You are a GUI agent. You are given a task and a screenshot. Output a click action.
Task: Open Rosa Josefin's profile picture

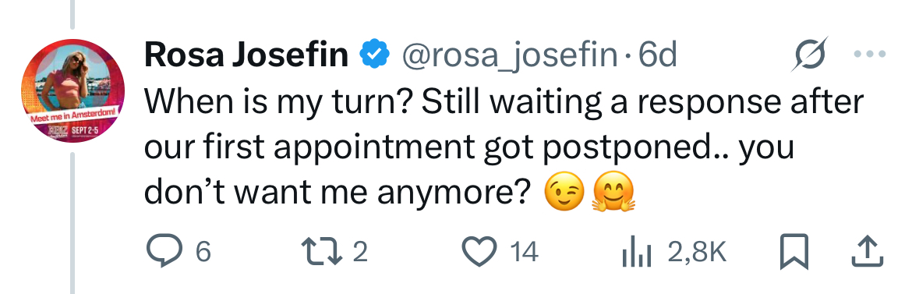point(72,90)
